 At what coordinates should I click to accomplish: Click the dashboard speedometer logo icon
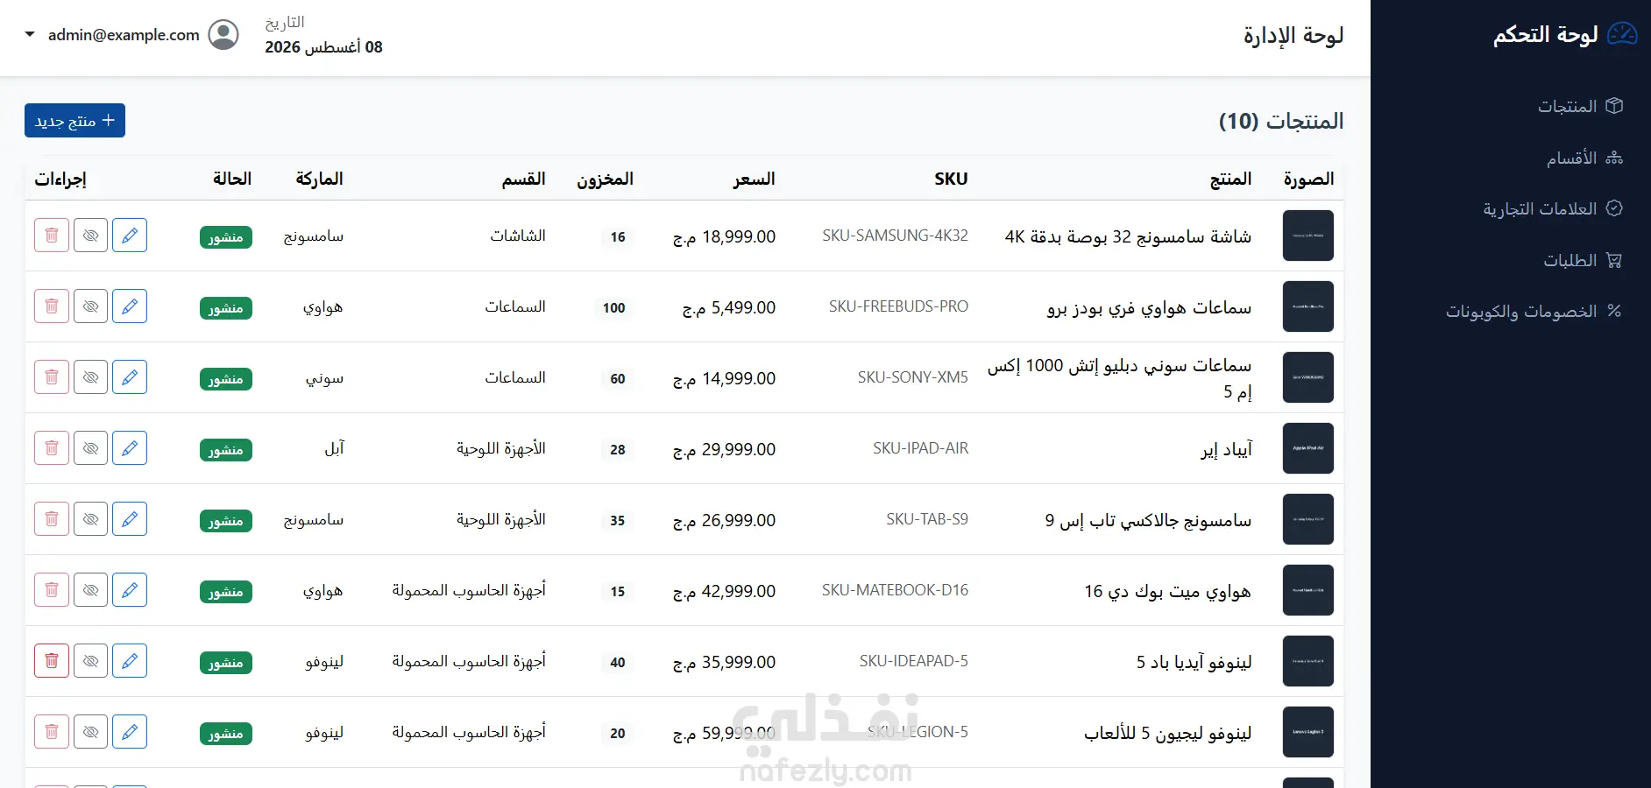click(x=1622, y=34)
